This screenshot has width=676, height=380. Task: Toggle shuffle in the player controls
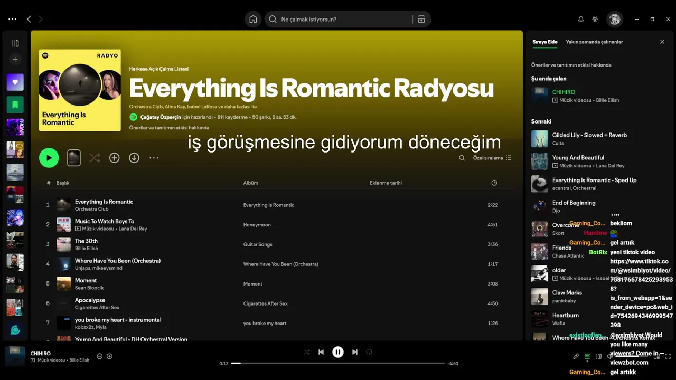pos(307,352)
